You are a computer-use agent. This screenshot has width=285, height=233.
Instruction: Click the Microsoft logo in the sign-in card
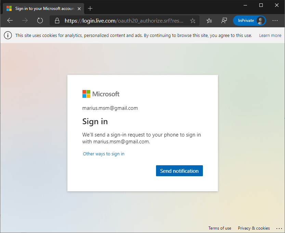click(101, 94)
